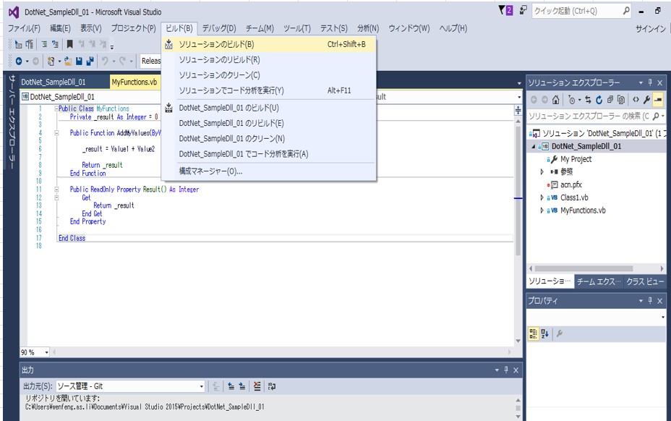671x421 pixels.
Task: Click the Undo icon in the toolbar
Action: click(106, 61)
